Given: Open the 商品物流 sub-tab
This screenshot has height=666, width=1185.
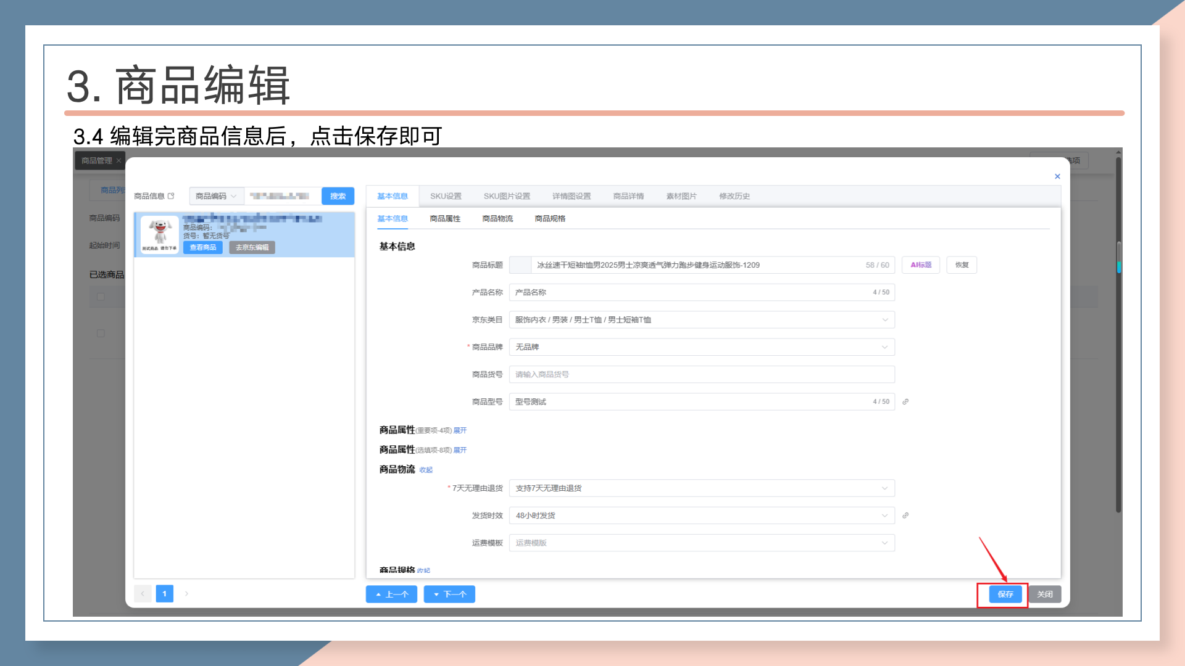Looking at the screenshot, I should [497, 218].
